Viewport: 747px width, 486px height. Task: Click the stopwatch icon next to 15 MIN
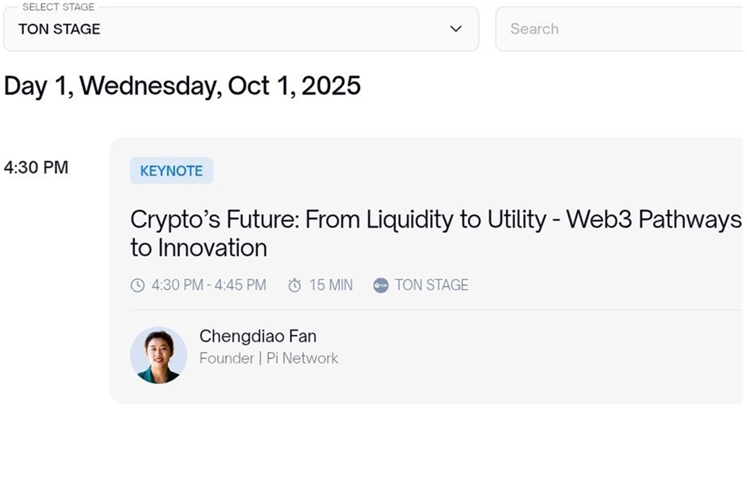tap(295, 285)
